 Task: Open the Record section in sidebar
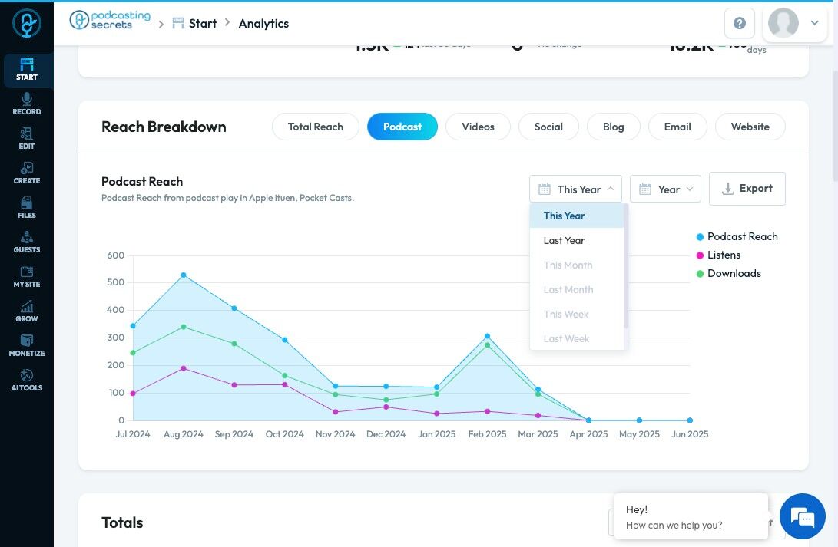pyautogui.click(x=27, y=104)
